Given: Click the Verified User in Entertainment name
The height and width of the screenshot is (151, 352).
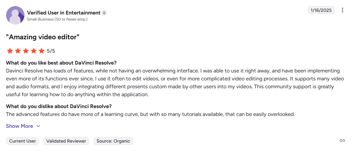Looking at the screenshot, I should coord(64,13).
